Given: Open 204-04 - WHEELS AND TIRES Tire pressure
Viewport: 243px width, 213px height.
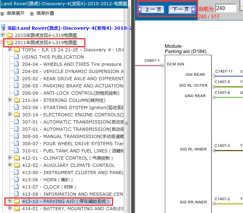Looking at the screenshot, I should point(72,64).
